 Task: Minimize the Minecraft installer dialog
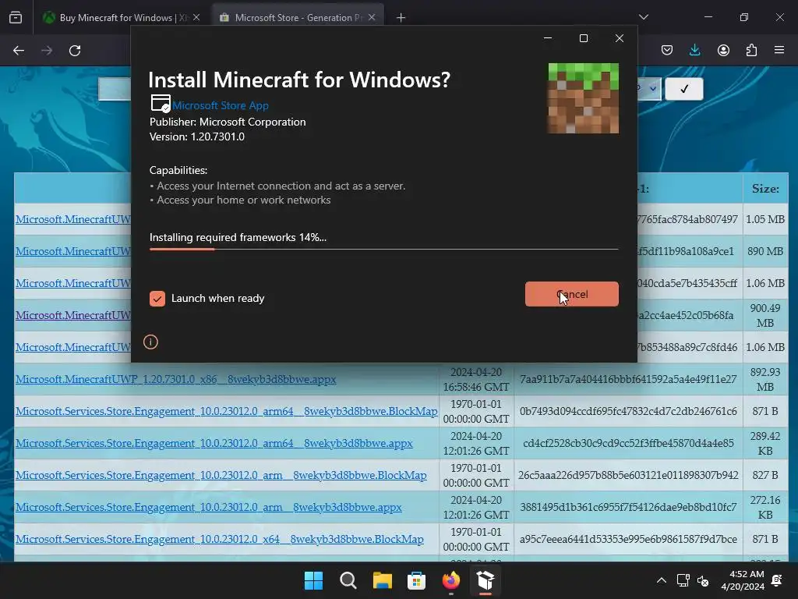click(x=548, y=38)
